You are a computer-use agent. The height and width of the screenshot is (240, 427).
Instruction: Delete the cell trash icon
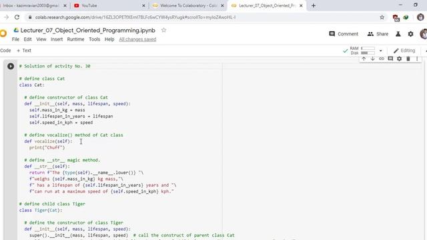pyautogui.click(x=408, y=59)
